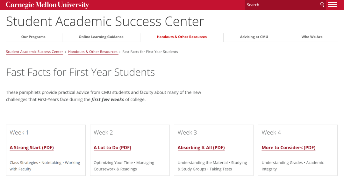This screenshot has height=180, width=344.
Task: Click the search magnifier icon
Action: tap(322, 4)
